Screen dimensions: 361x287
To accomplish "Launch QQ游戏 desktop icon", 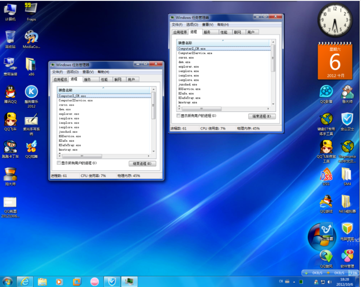I will click(x=326, y=204).
